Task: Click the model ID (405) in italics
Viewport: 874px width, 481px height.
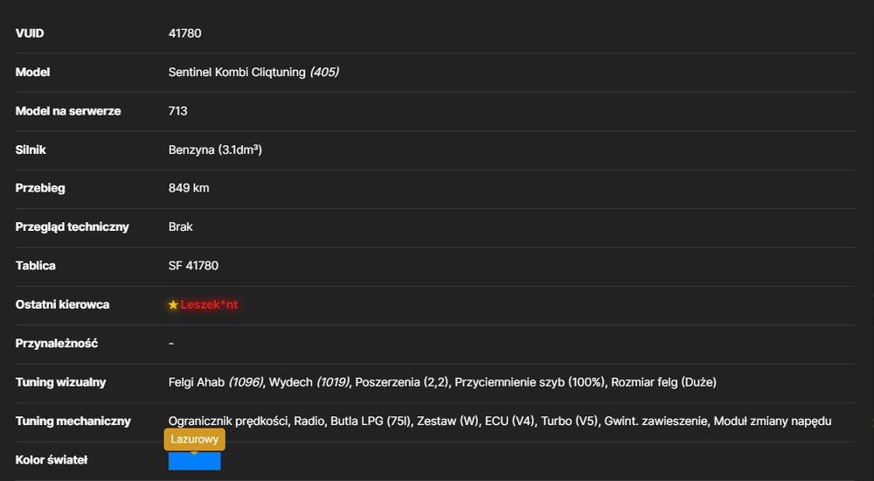Action: point(324,72)
